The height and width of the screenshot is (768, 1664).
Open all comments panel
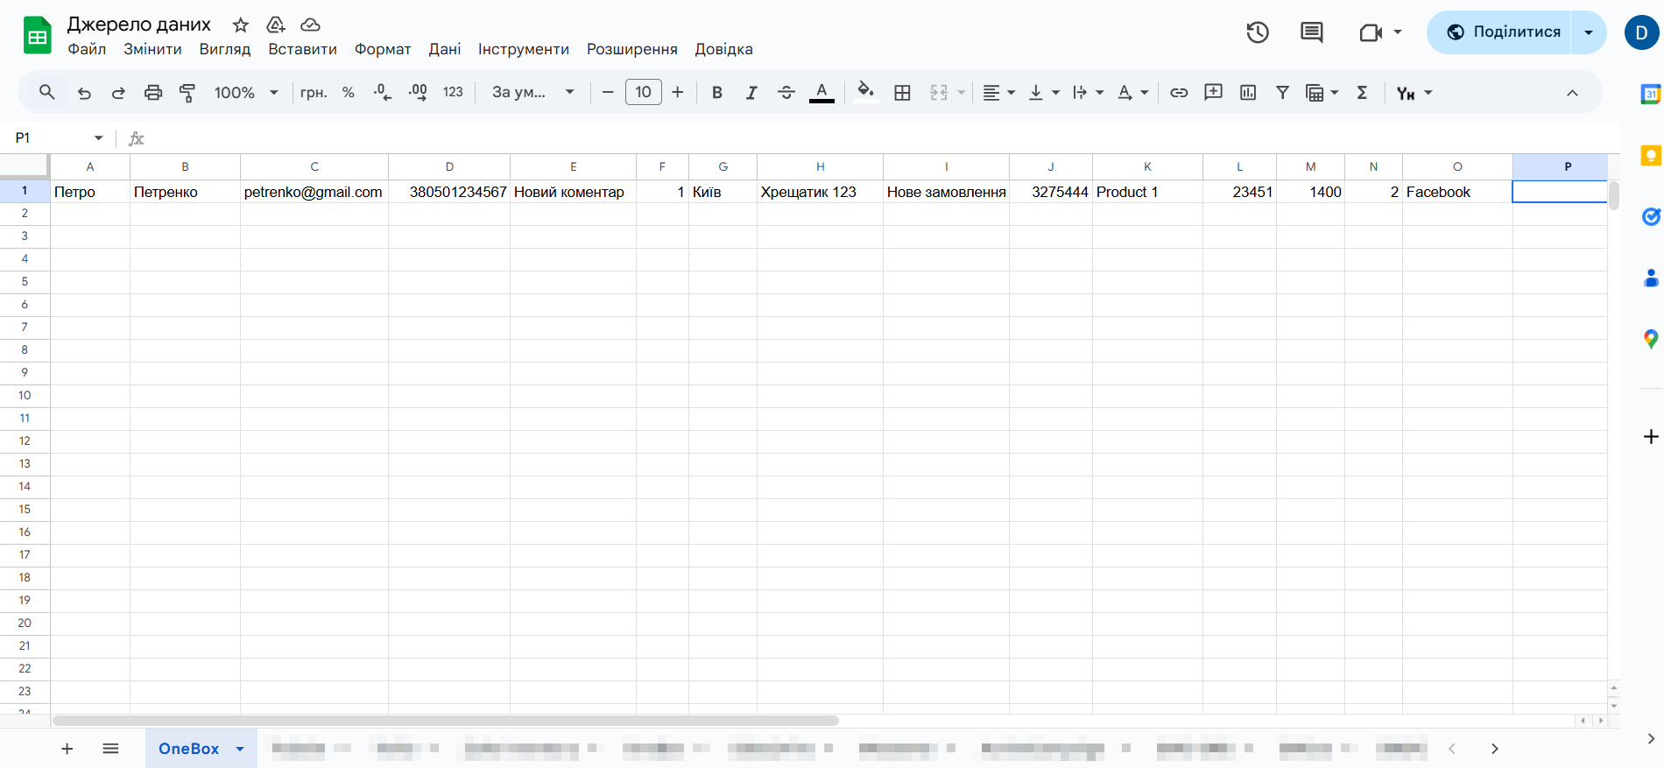pyautogui.click(x=1312, y=32)
